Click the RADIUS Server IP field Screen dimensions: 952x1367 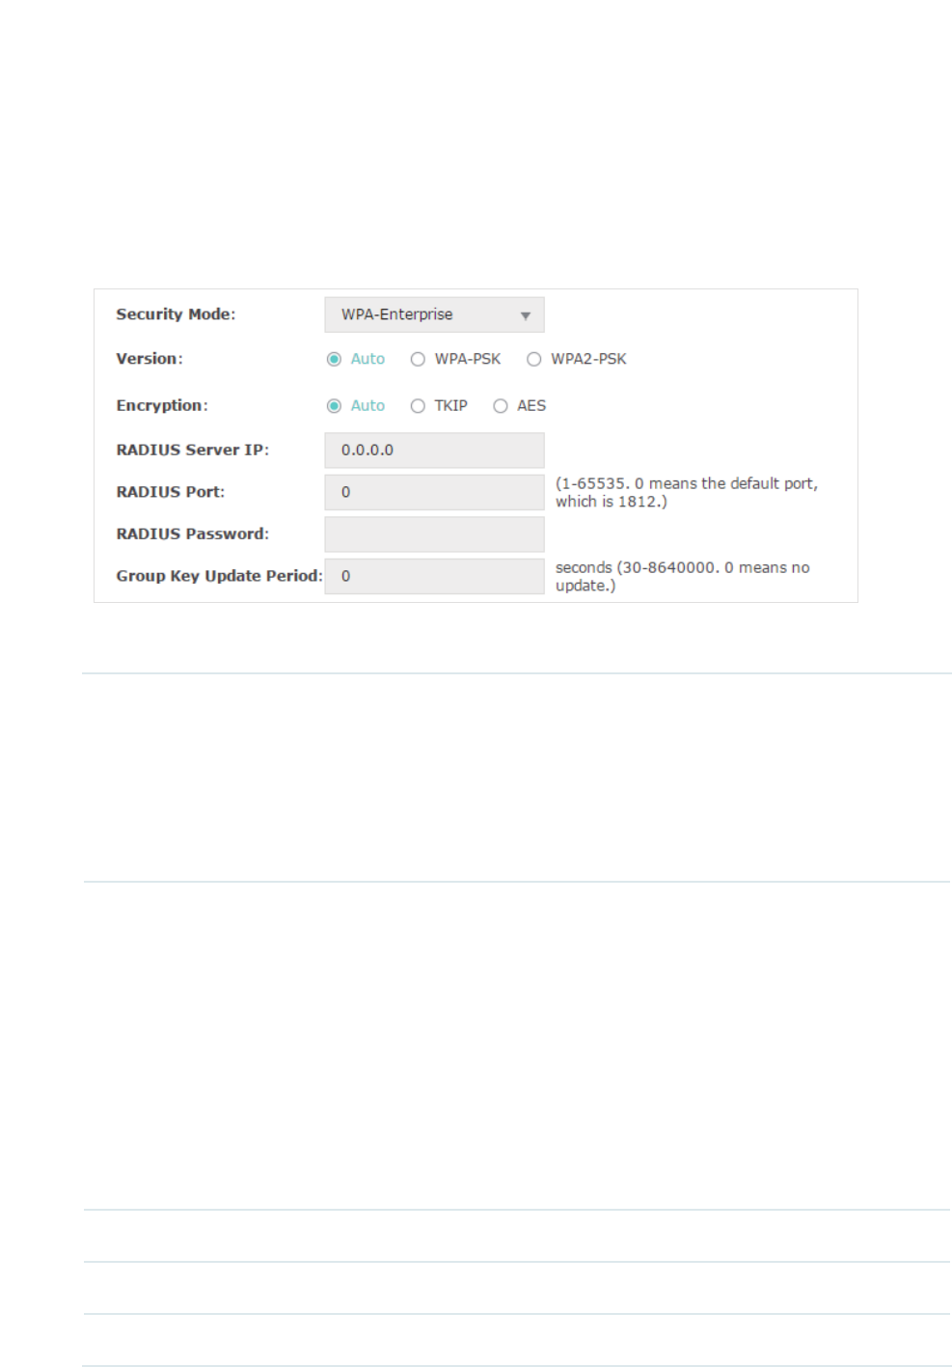click(434, 450)
